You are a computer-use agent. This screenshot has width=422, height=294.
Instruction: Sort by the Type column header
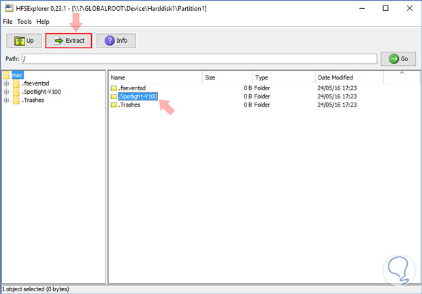[284, 77]
